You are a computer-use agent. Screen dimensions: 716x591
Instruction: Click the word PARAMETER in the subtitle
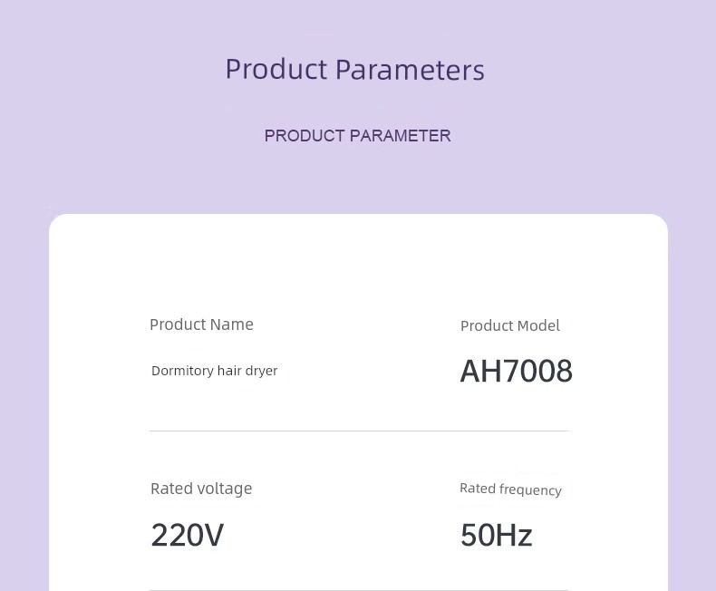(400, 136)
